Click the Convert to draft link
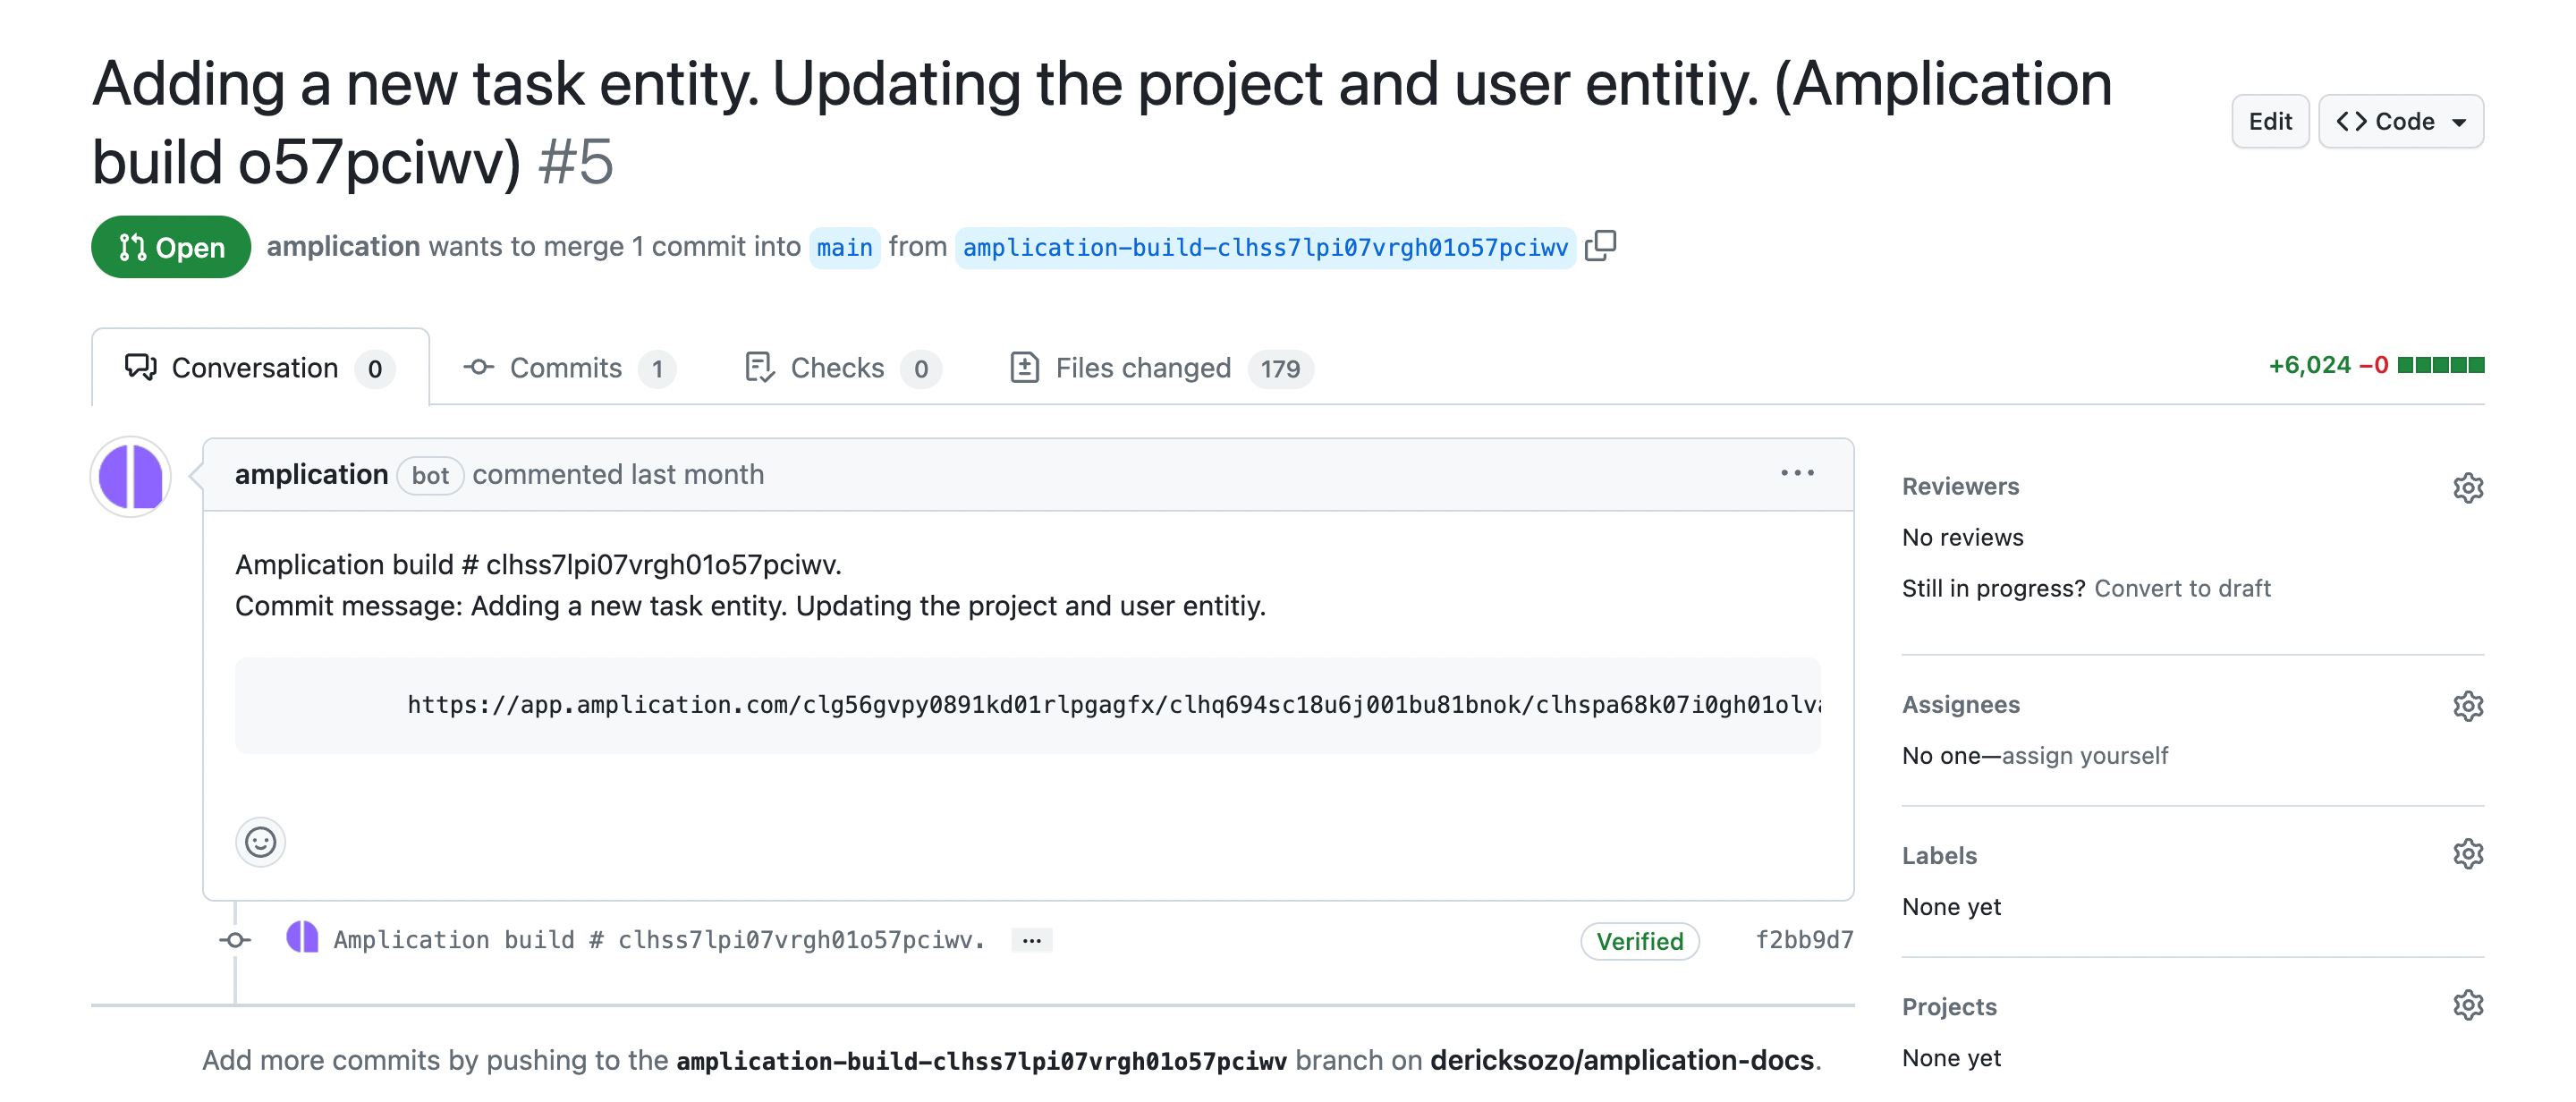 click(2182, 588)
